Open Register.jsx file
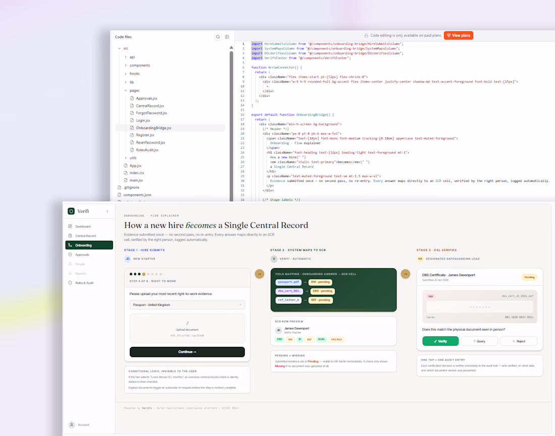The height and width of the screenshot is (436, 555). 145,135
